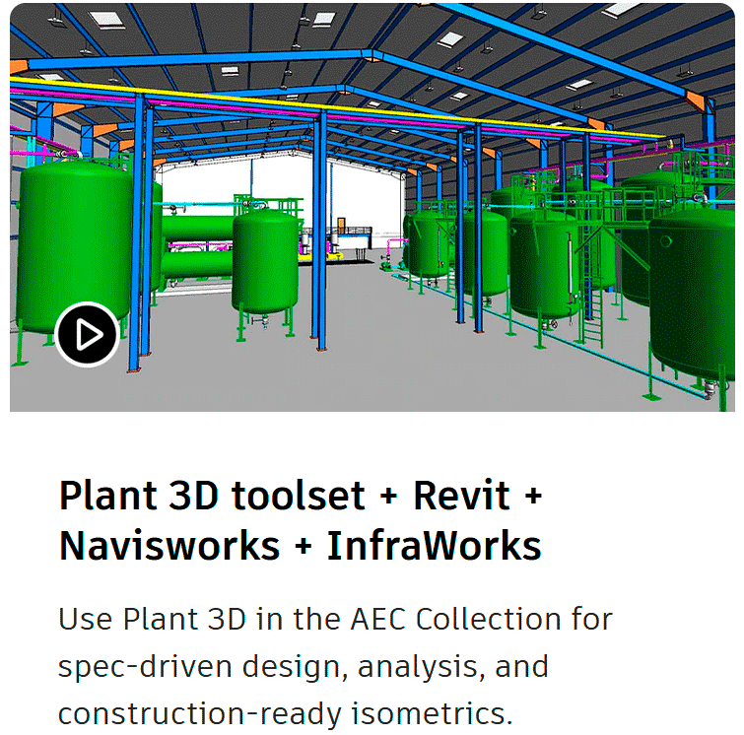This screenshot has width=744, height=735.
Task: Open the plant model video thumbnail
Action: pyautogui.click(x=372, y=207)
